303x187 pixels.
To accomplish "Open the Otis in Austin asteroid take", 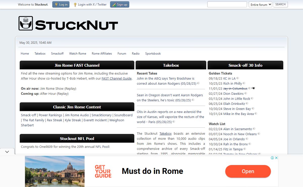I will pos(170,117).
